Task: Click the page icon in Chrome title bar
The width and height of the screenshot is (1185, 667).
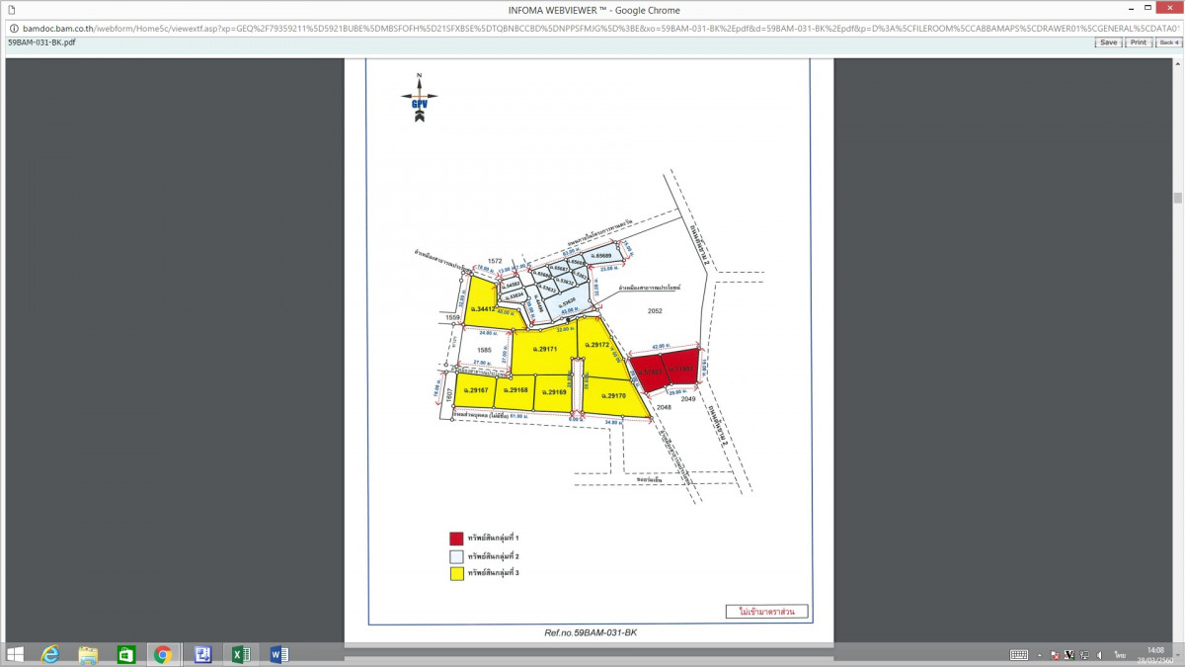Action: 10,9
